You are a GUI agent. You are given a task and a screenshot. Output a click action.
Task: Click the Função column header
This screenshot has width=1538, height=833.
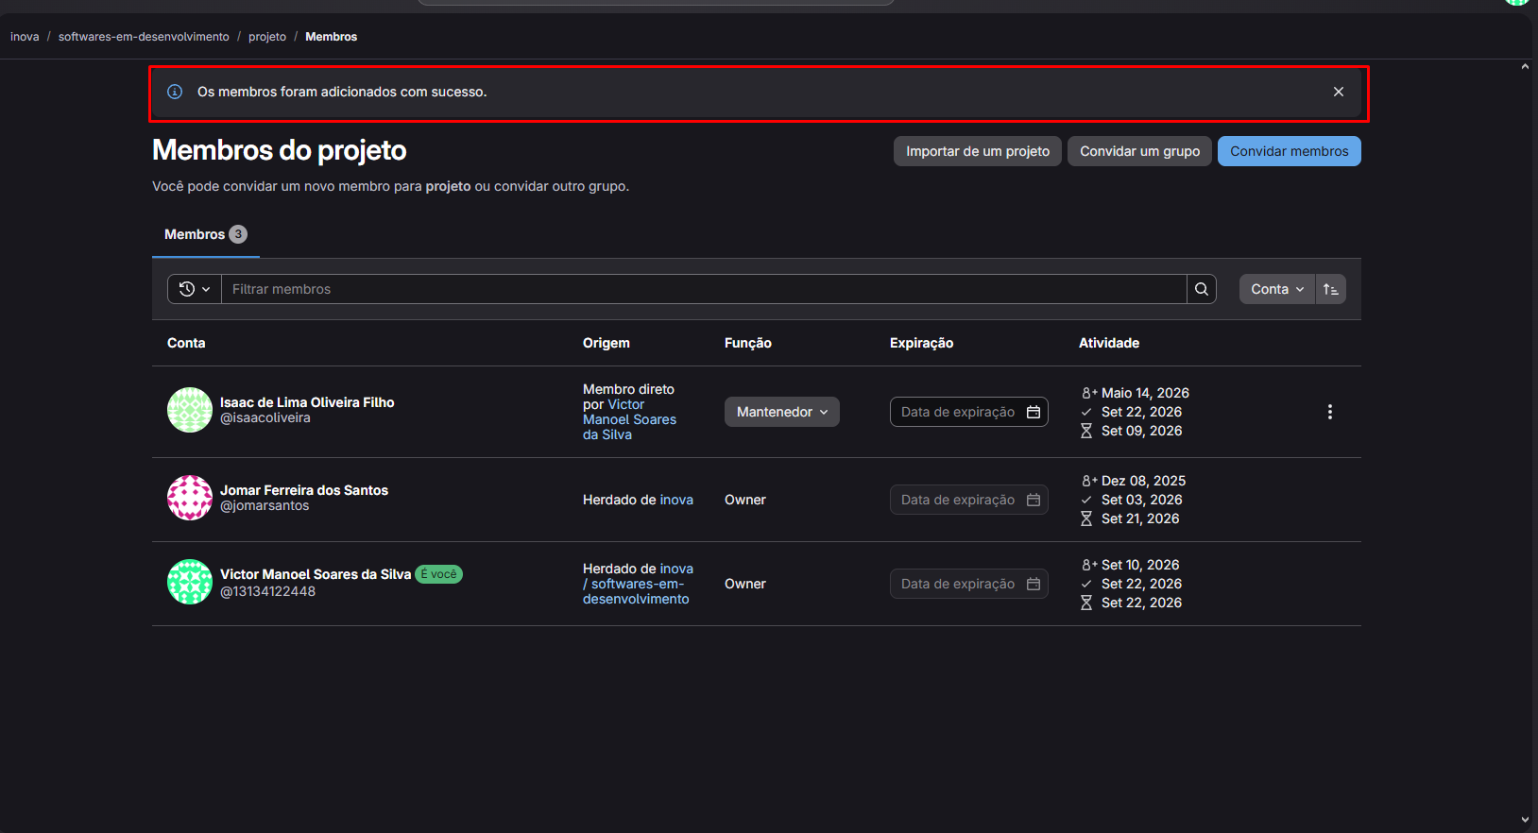pyautogui.click(x=748, y=343)
